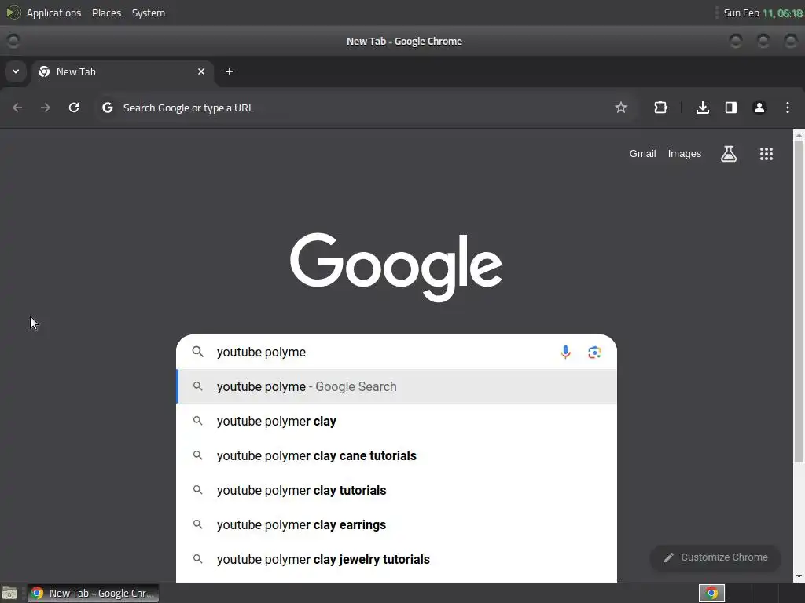The width and height of the screenshot is (805, 603).
Task: Choose suggestion 'youtube polymer clay jewelry tutorials'
Action: tap(396, 559)
